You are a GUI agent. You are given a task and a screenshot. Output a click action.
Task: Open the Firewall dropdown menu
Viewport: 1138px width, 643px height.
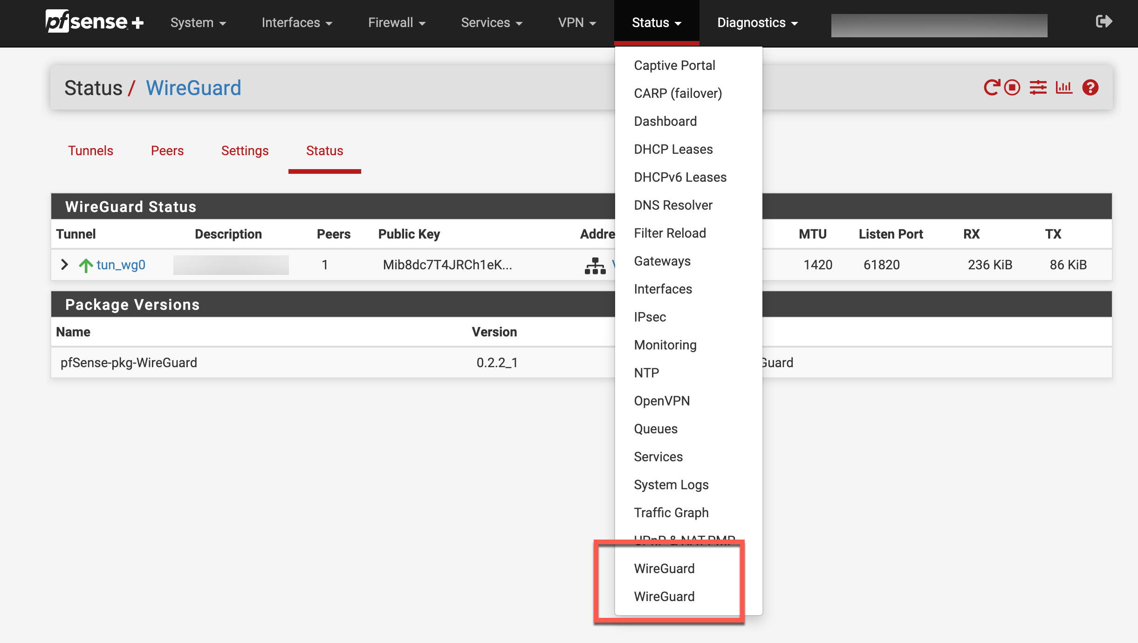[397, 23]
